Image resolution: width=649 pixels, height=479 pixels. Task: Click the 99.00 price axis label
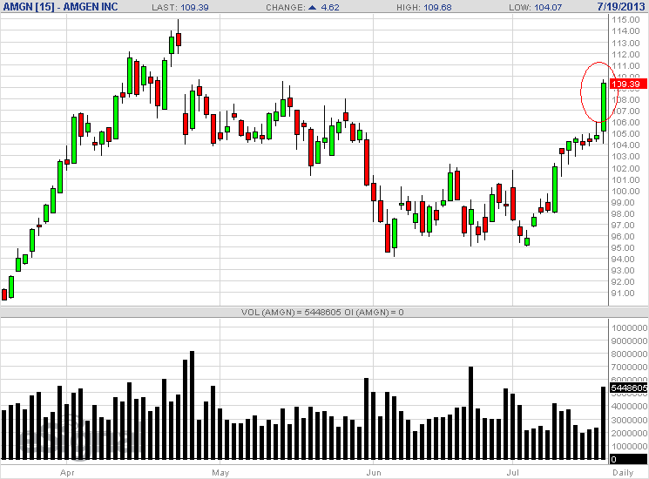[x=623, y=203]
